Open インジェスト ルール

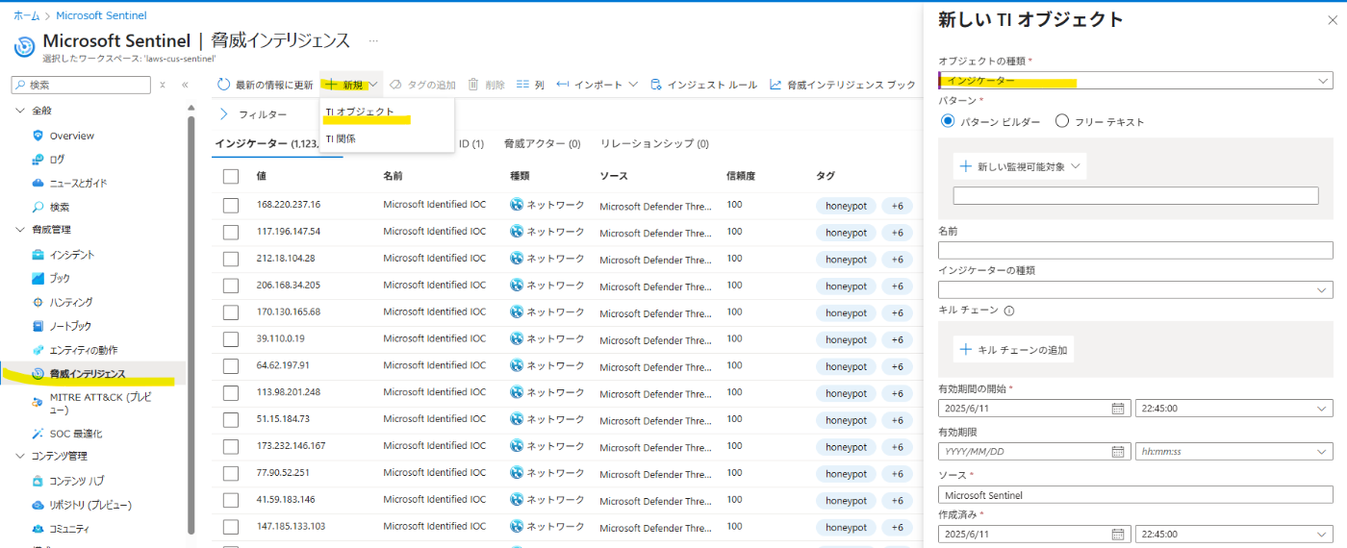[703, 85]
